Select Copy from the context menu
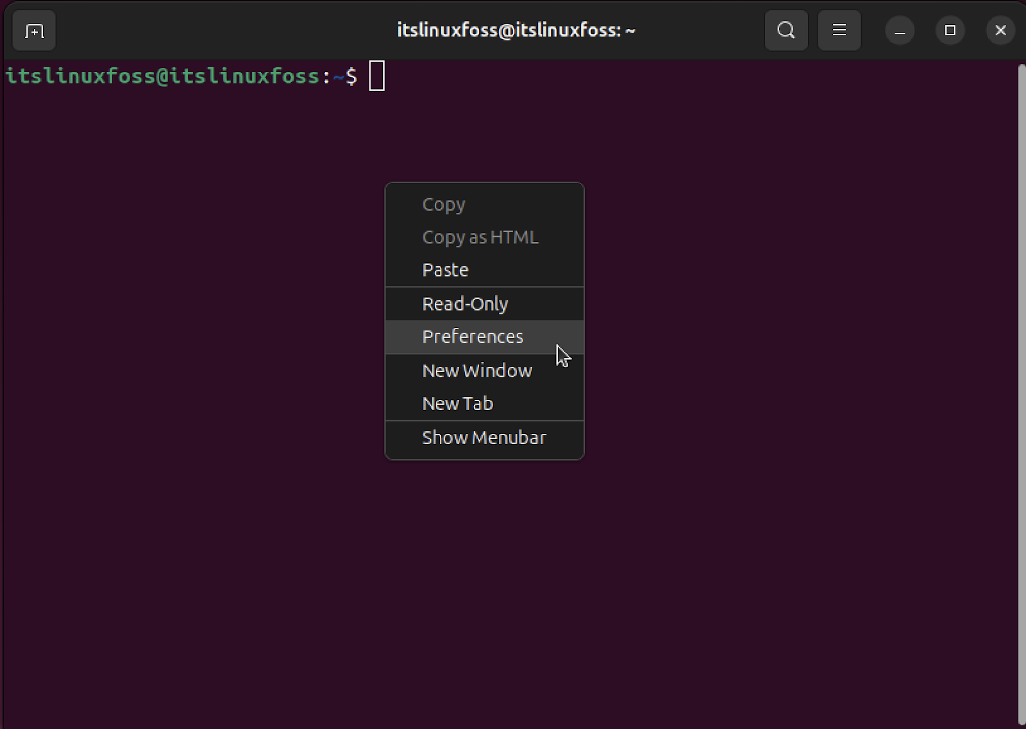Screen dimensions: 1026x729 click(443, 204)
